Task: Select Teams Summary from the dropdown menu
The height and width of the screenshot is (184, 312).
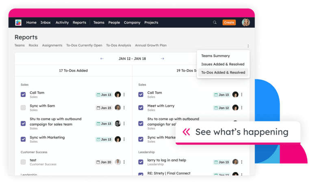Action: [215, 56]
